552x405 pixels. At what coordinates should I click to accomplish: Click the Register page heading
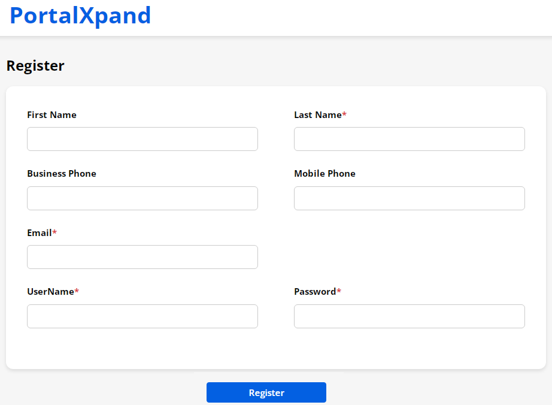click(35, 66)
